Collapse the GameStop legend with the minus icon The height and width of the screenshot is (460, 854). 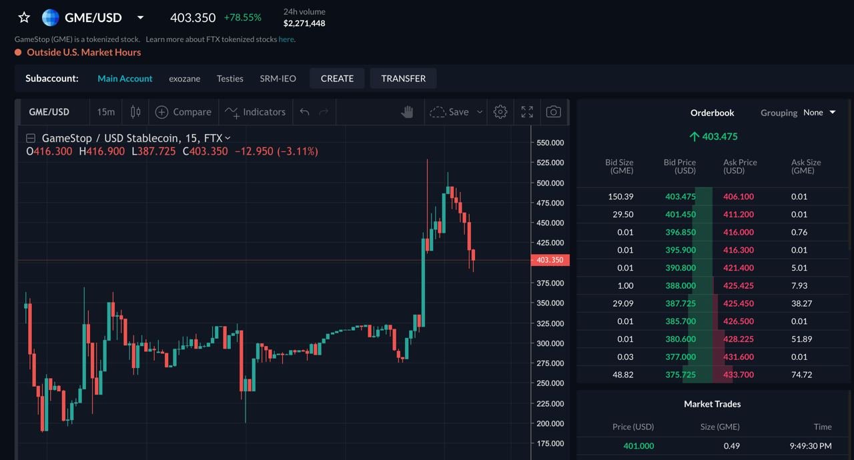(x=29, y=137)
